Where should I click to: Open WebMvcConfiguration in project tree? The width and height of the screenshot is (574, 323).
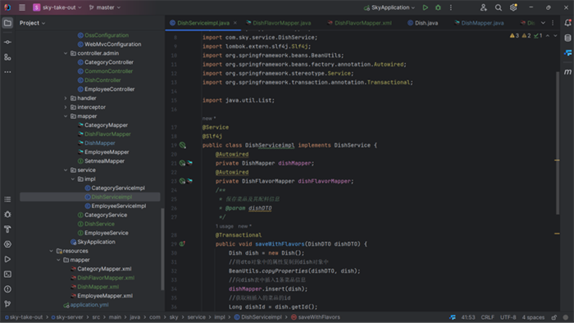point(113,44)
